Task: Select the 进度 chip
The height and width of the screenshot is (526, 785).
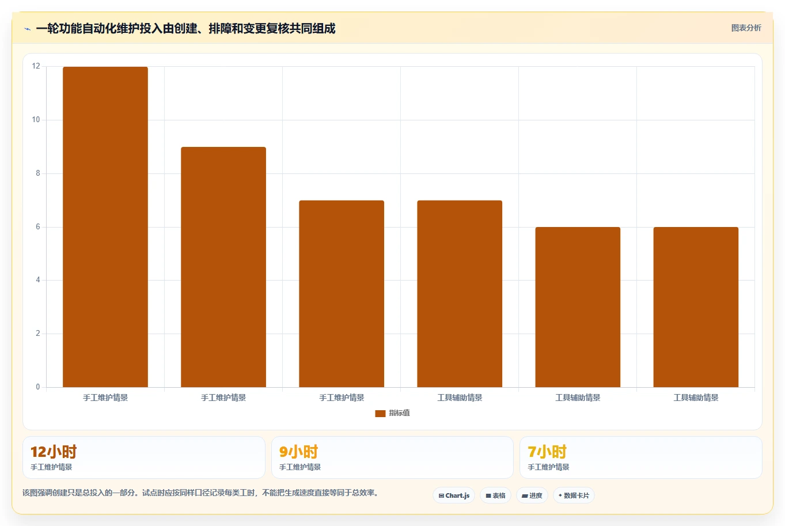Action: pos(532,495)
